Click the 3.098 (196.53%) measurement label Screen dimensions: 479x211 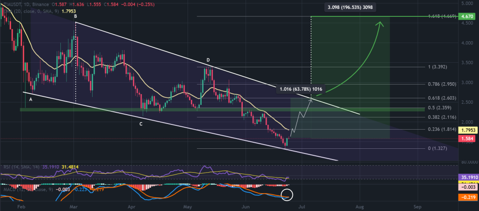[350, 7]
